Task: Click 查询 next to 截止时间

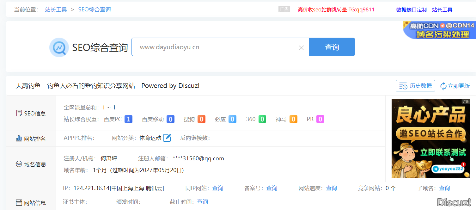Action: 203,202
